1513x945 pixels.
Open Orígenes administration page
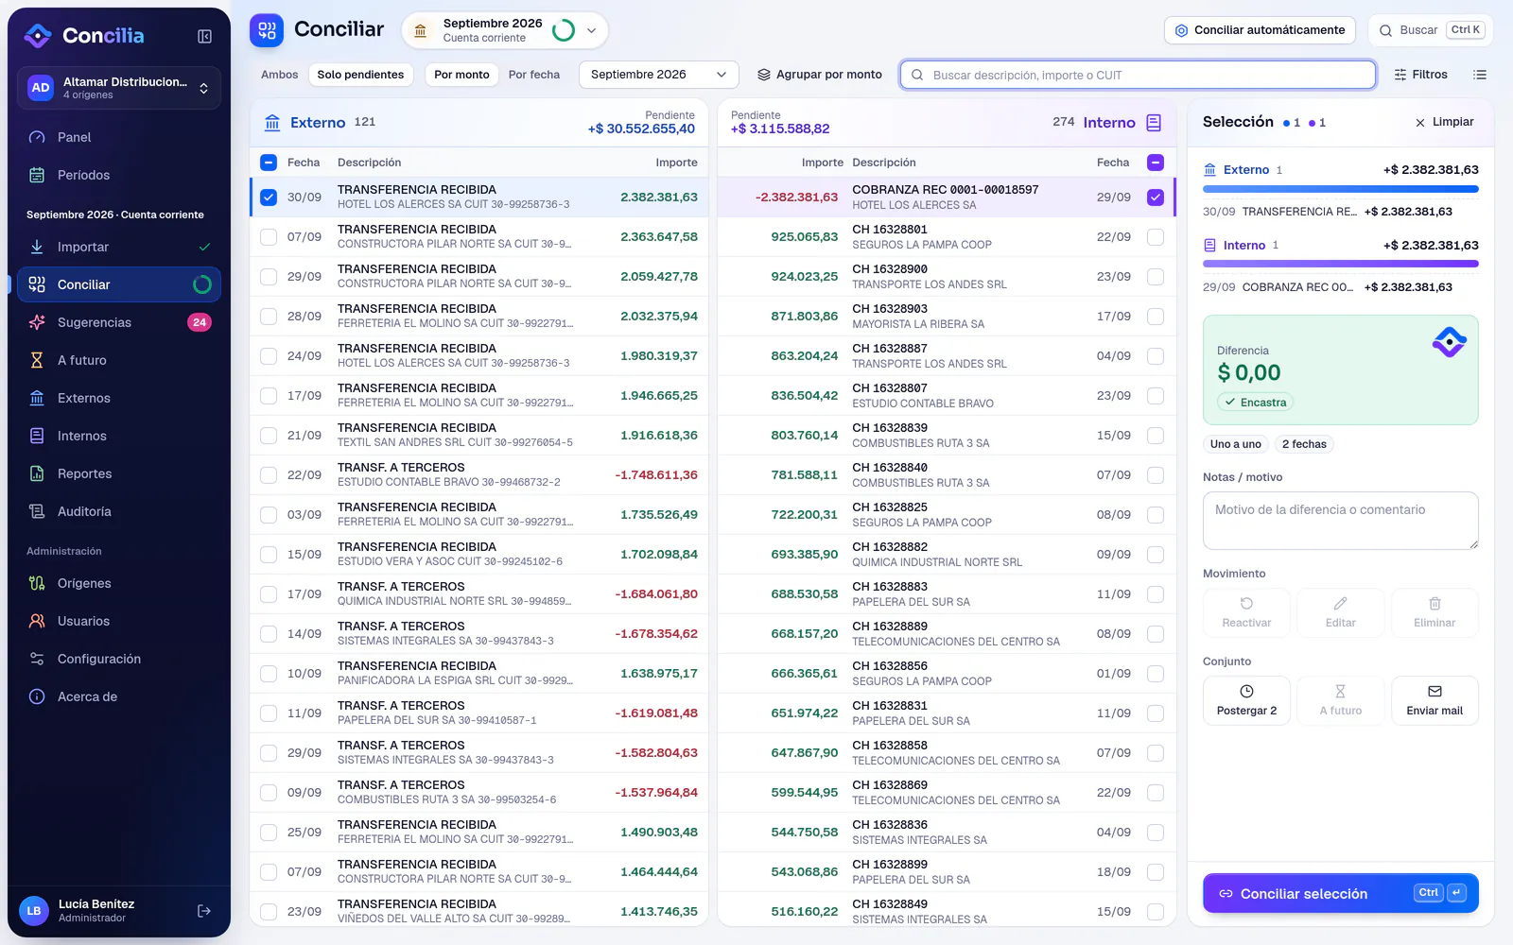tap(119, 583)
